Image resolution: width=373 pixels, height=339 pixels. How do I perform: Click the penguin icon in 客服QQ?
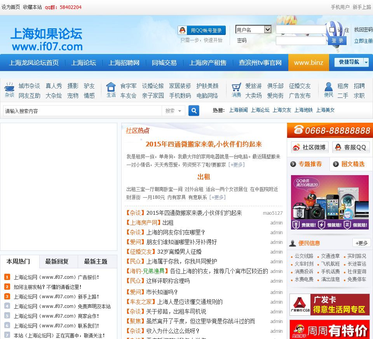[338, 148]
